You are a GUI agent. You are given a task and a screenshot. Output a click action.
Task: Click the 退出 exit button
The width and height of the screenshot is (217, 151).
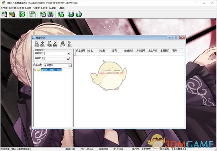[x=70, y=44]
